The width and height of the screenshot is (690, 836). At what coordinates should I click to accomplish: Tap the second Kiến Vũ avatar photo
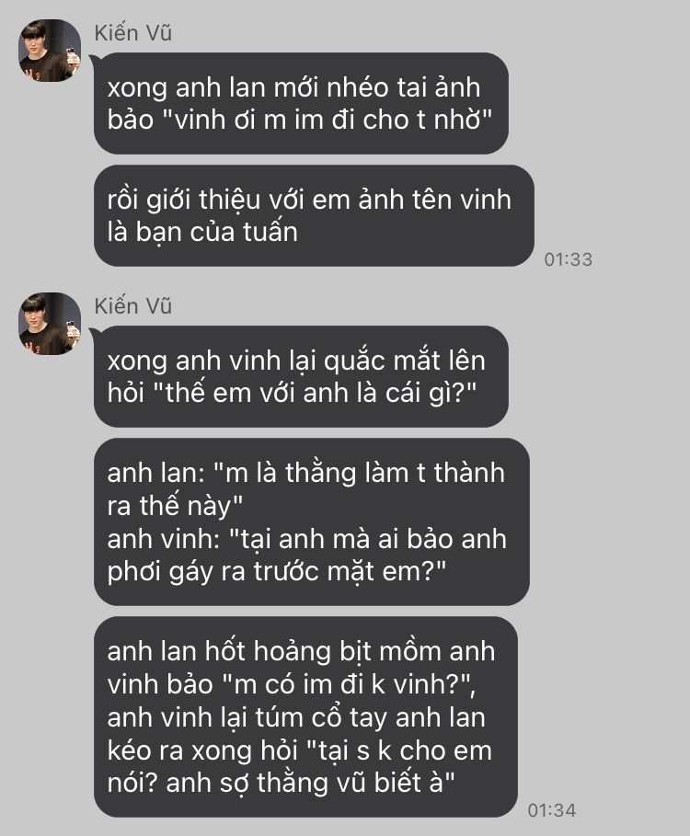pos(50,324)
